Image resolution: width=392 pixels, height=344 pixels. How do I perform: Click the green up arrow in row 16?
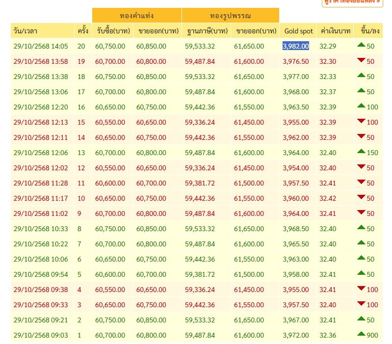361,106
